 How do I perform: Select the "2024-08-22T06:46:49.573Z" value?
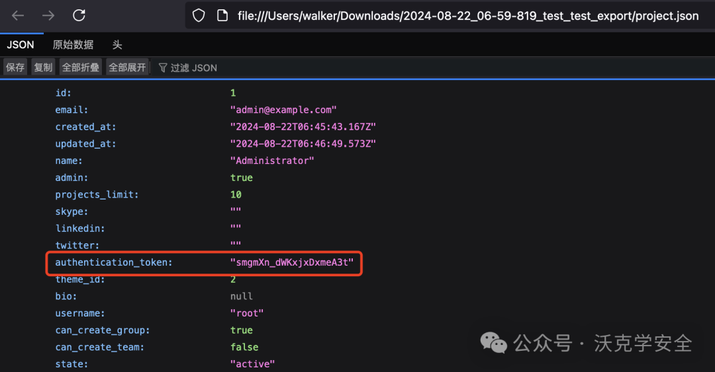[303, 144]
